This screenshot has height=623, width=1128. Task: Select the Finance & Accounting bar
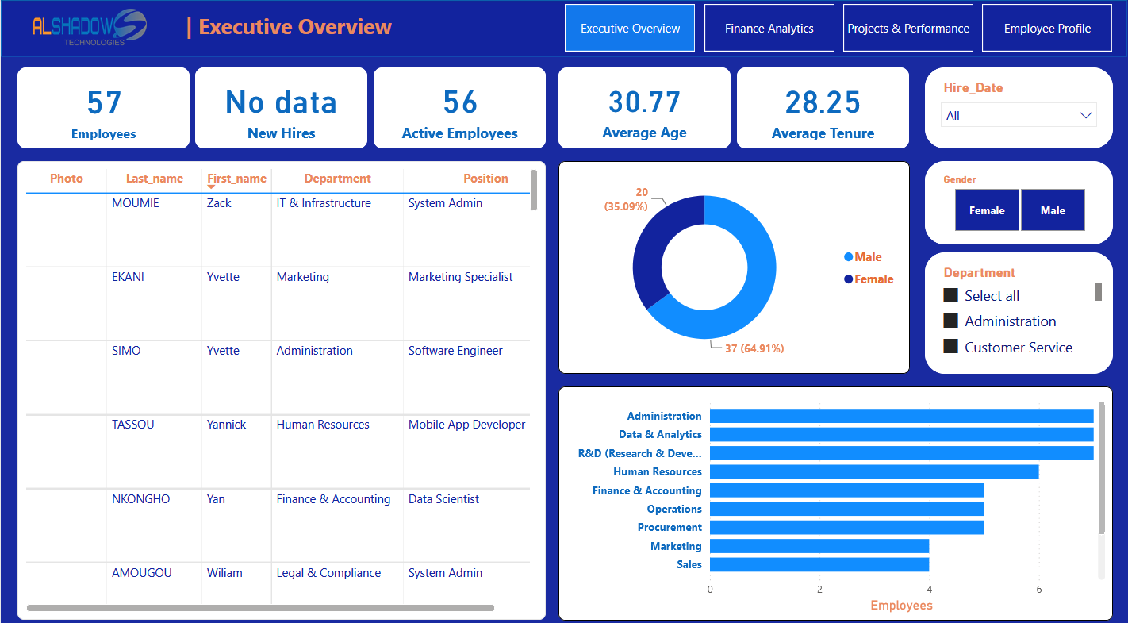(846, 490)
